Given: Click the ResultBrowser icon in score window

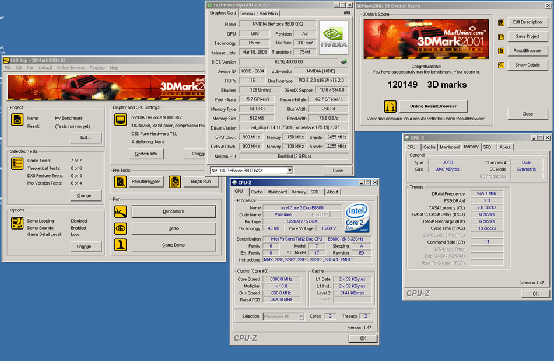Looking at the screenshot, I should pyautogui.click(x=501, y=51).
